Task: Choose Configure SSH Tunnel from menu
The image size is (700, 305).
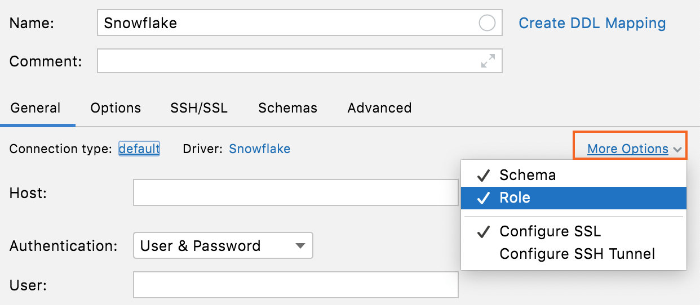Action: (577, 254)
